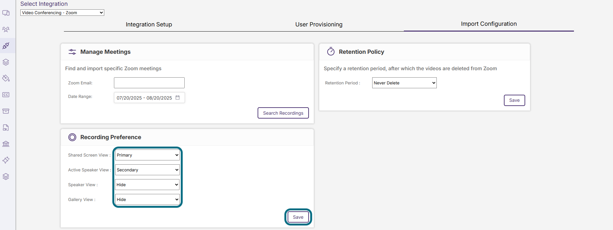Open the Select Integration dropdown
Image resolution: width=613 pixels, height=230 pixels.
coord(62,13)
